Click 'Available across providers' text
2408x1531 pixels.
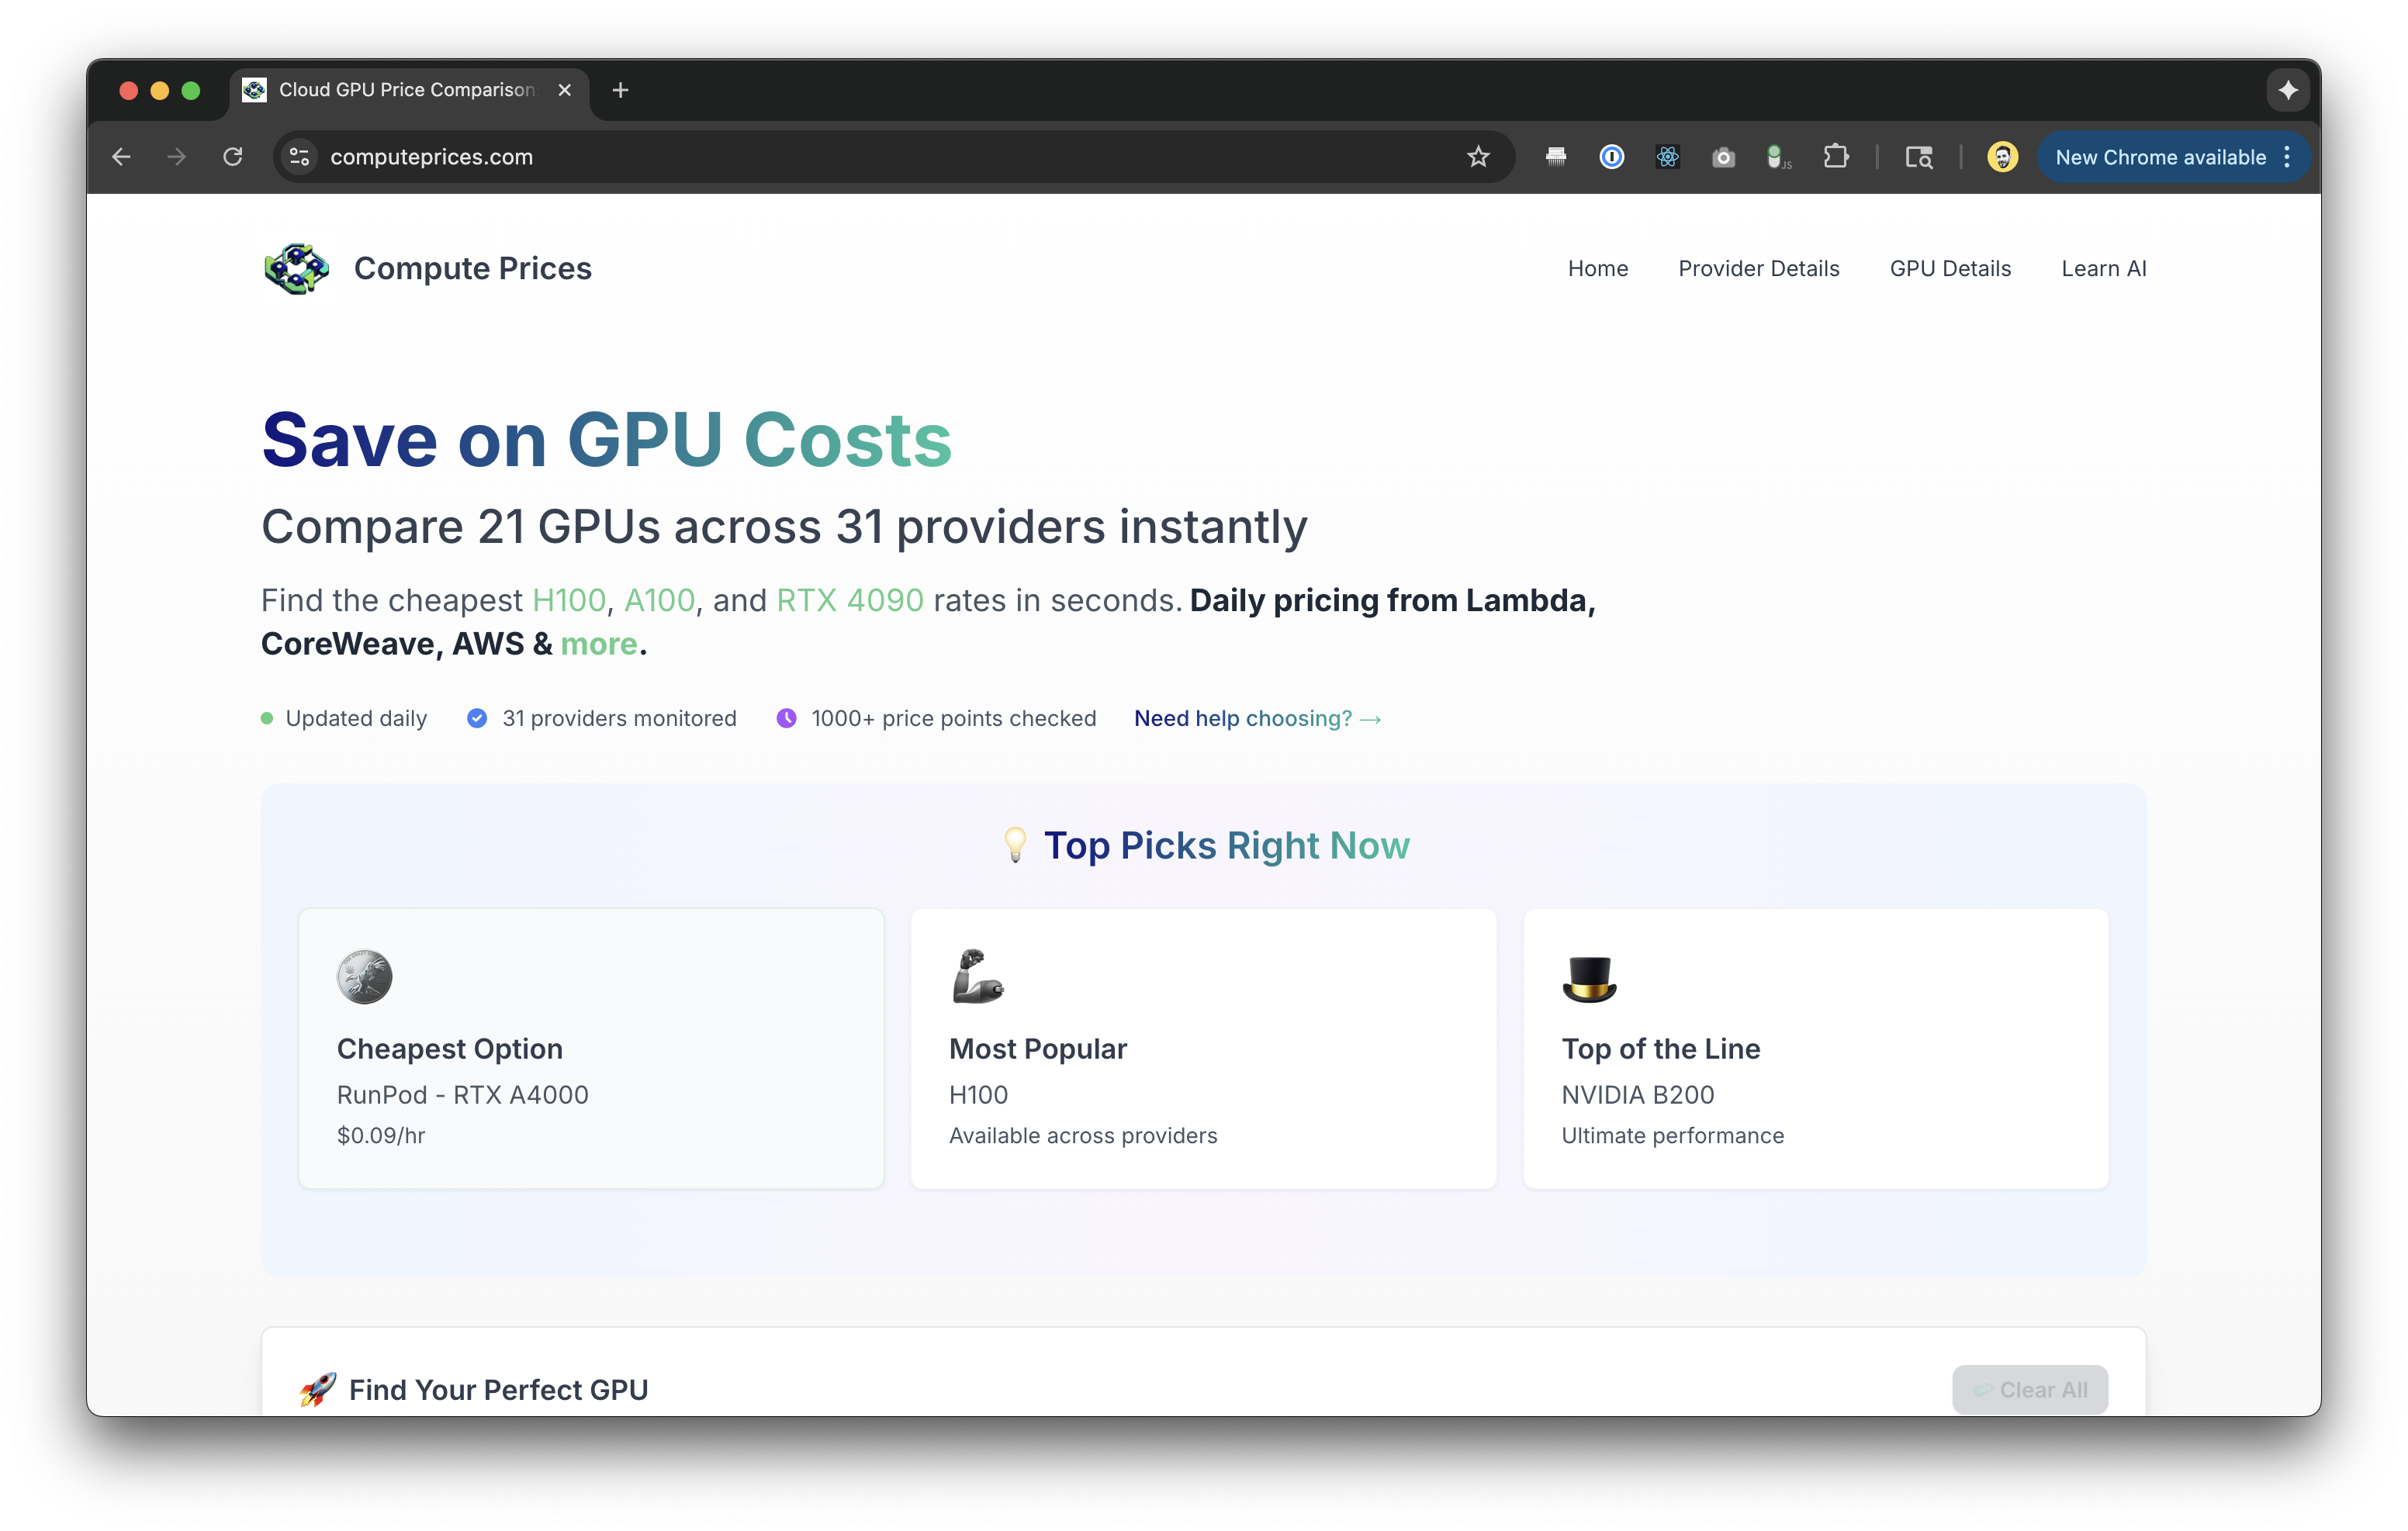click(1083, 1135)
